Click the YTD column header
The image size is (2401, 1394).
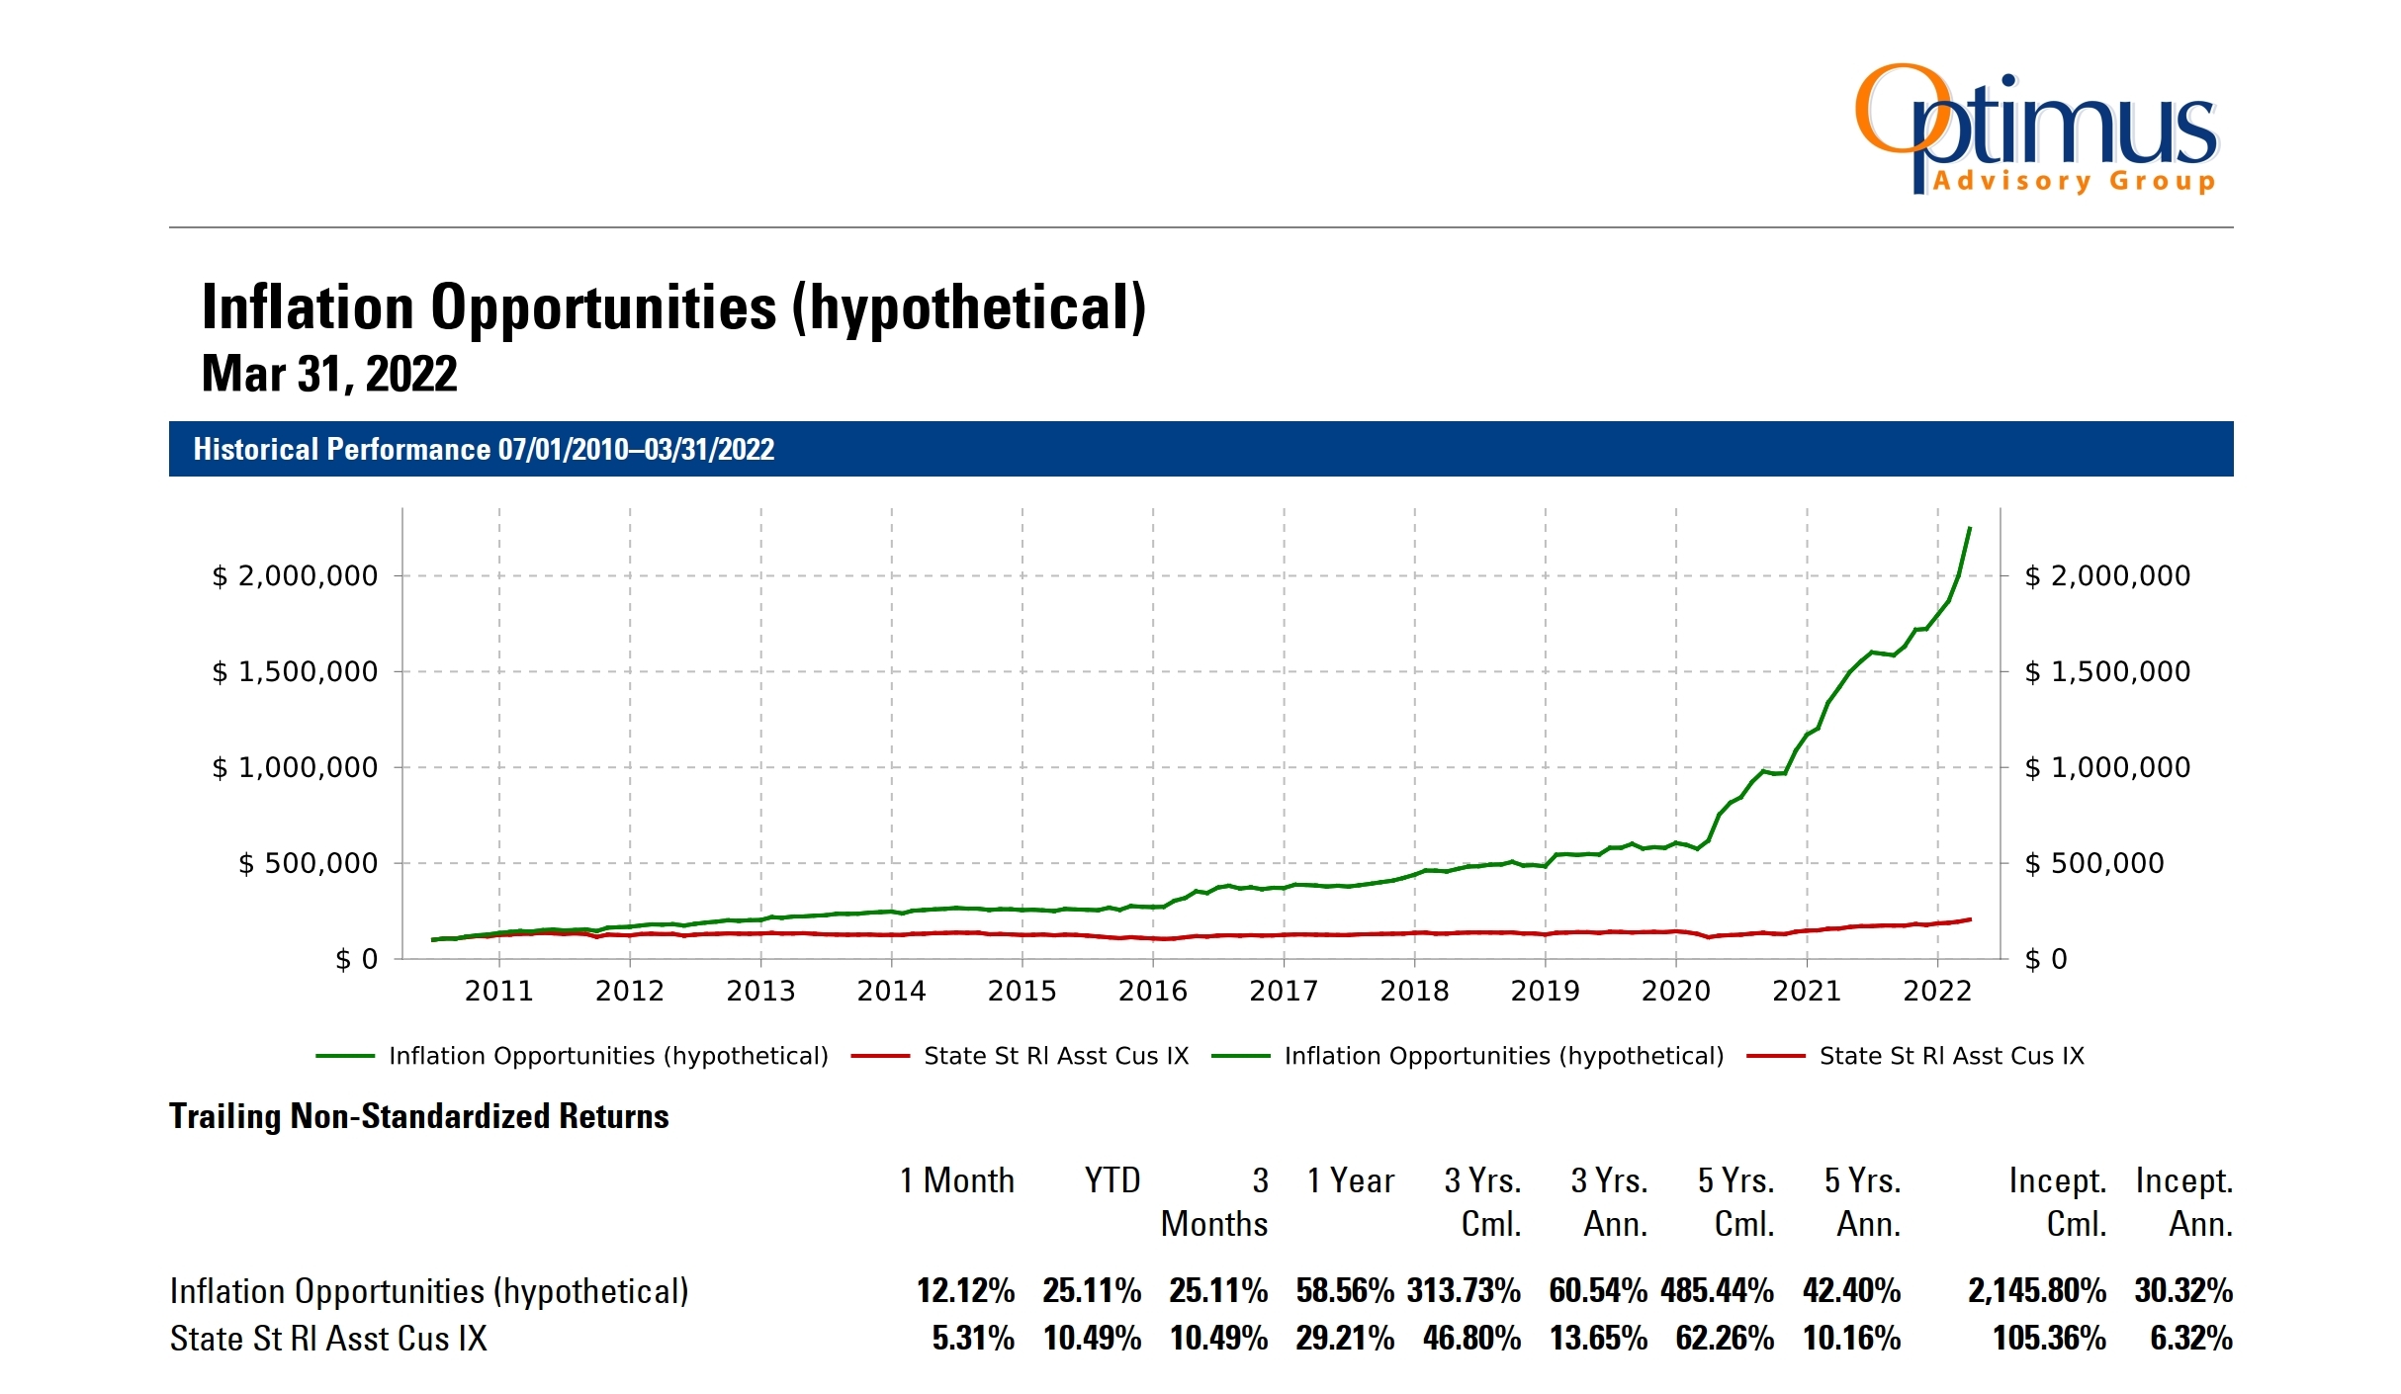tap(1112, 1180)
